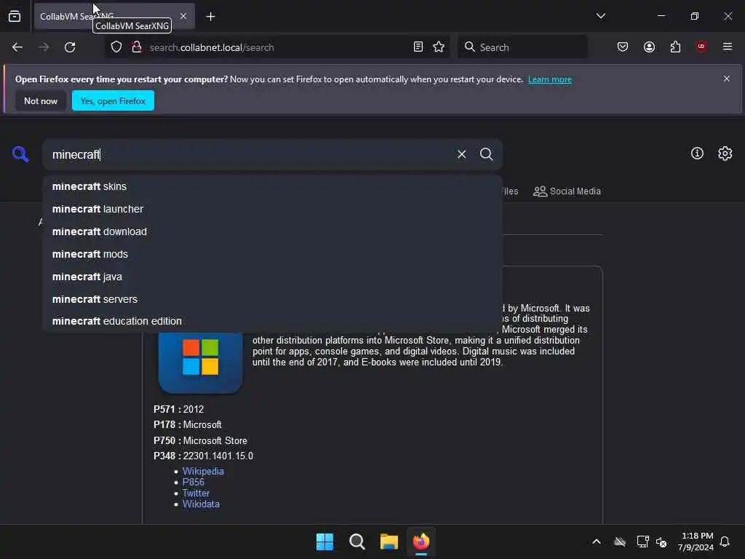The height and width of the screenshot is (559, 745).
Task: Open the muted volume tray icon
Action: click(661, 542)
